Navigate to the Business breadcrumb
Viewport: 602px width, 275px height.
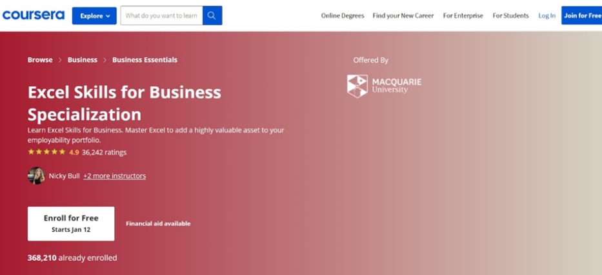pos(83,60)
